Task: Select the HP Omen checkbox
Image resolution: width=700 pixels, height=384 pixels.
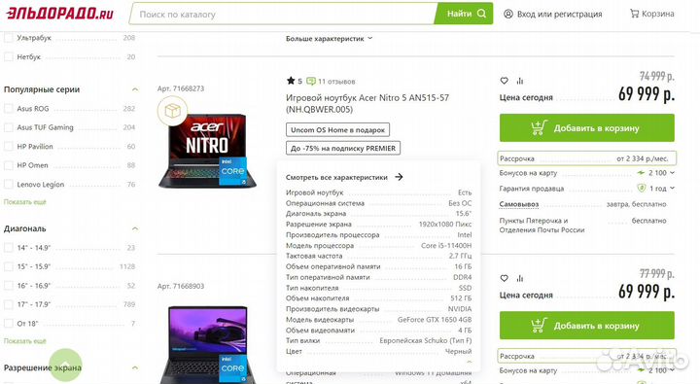Action: [x=8, y=165]
